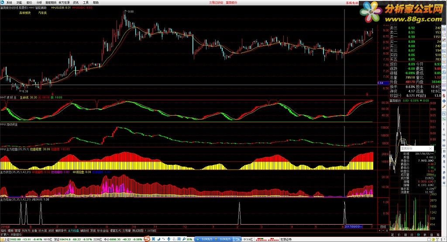Select the 日 tab under the mini chart
This screenshot has width=447, height=242.
(412, 235)
